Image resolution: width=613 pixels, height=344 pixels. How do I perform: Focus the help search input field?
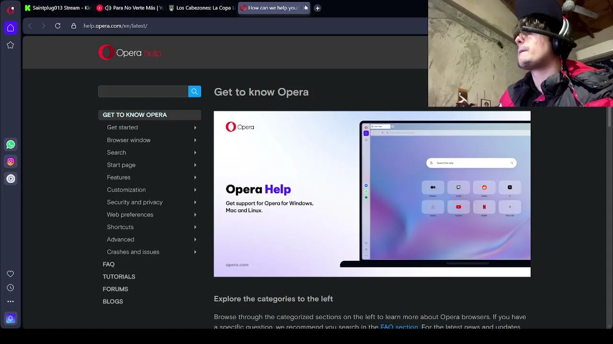(x=143, y=91)
